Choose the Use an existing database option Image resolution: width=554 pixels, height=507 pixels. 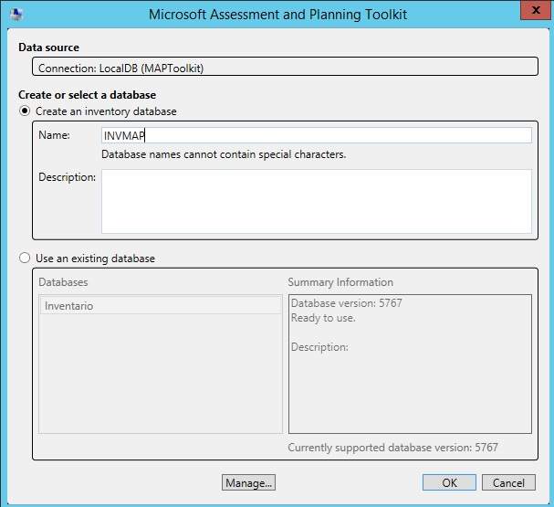tap(25, 259)
